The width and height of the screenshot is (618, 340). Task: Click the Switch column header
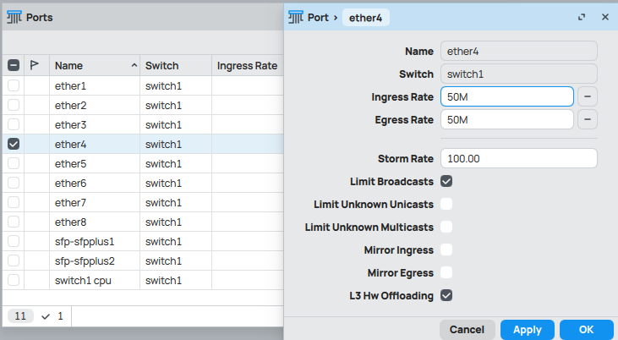click(x=173, y=65)
